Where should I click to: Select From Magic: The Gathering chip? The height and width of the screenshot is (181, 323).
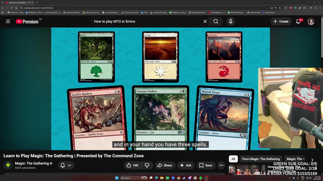(261, 159)
